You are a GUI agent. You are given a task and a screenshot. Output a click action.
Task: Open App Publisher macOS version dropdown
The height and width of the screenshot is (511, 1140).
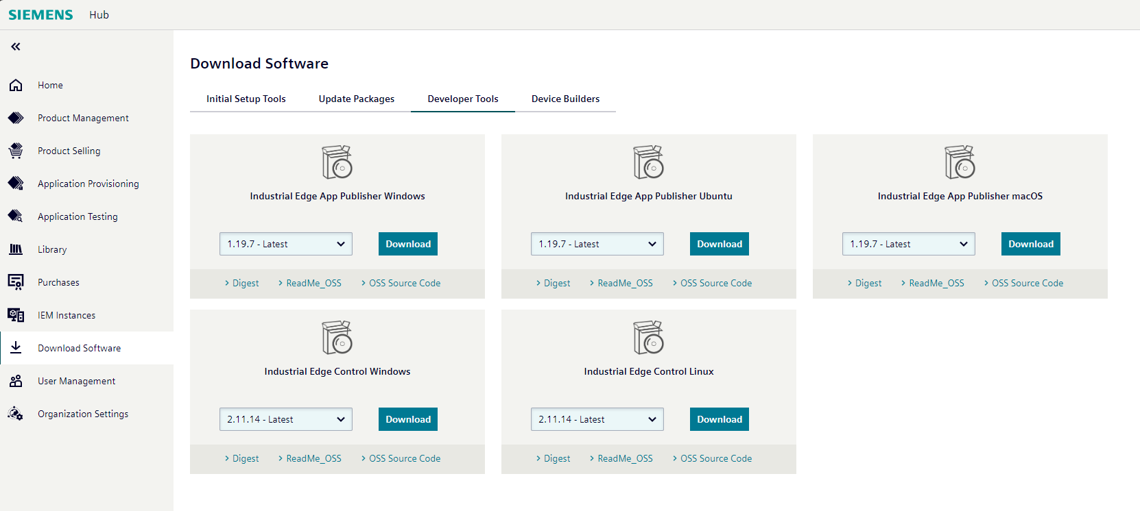[x=909, y=244]
